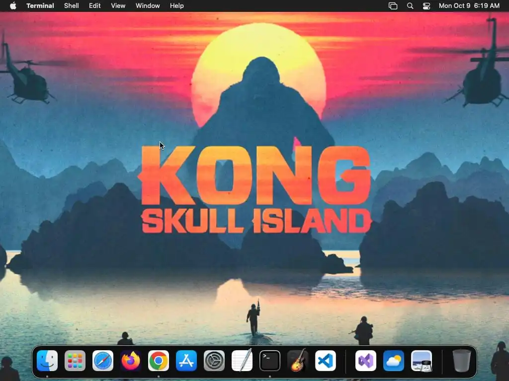Viewport: 509px width, 381px height.
Task: Open the Shell menu
Action: tap(72, 6)
